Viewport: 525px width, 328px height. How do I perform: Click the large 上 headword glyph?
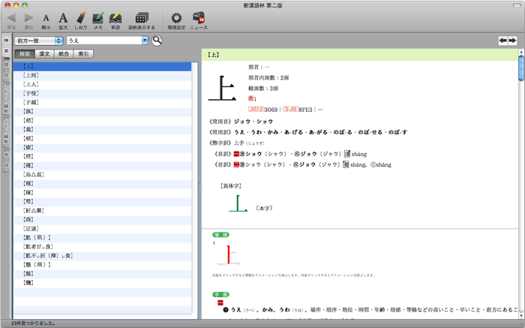point(222,88)
